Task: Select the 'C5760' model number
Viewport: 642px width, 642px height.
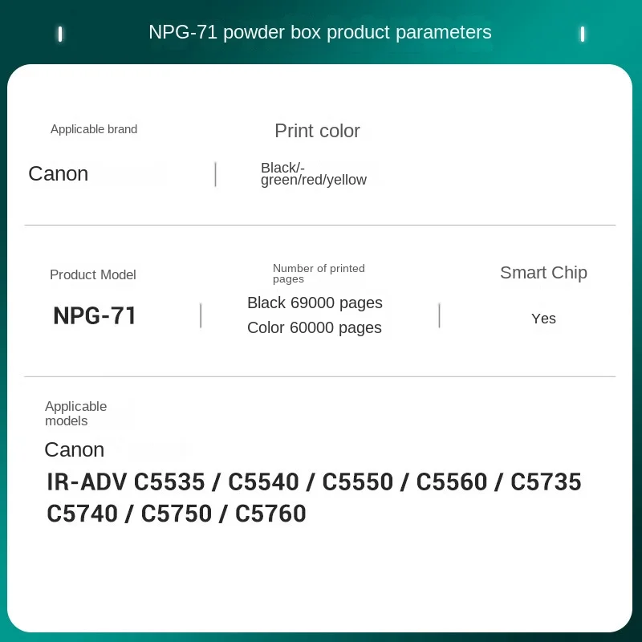Action: tap(270, 514)
